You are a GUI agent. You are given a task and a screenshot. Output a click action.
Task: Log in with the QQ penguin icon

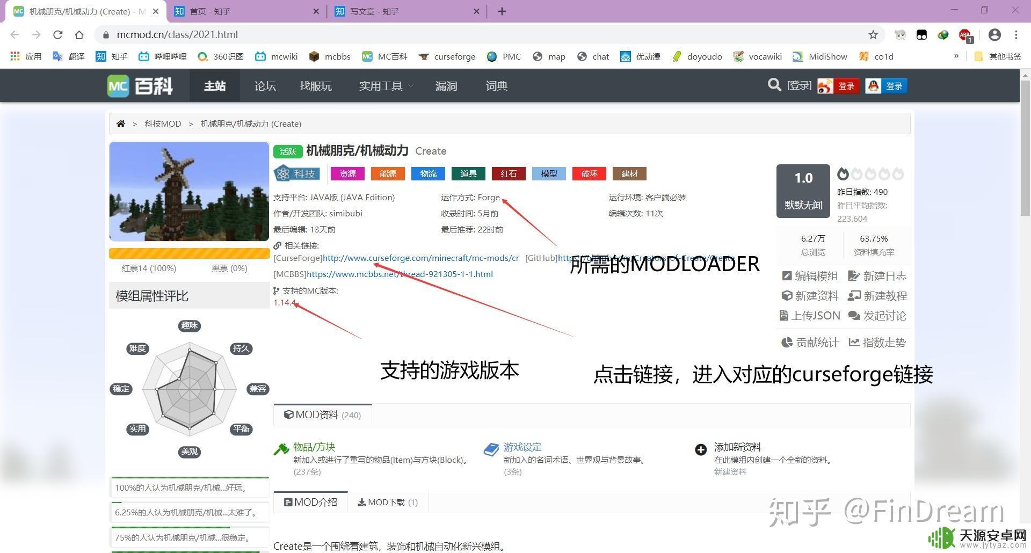pos(886,86)
